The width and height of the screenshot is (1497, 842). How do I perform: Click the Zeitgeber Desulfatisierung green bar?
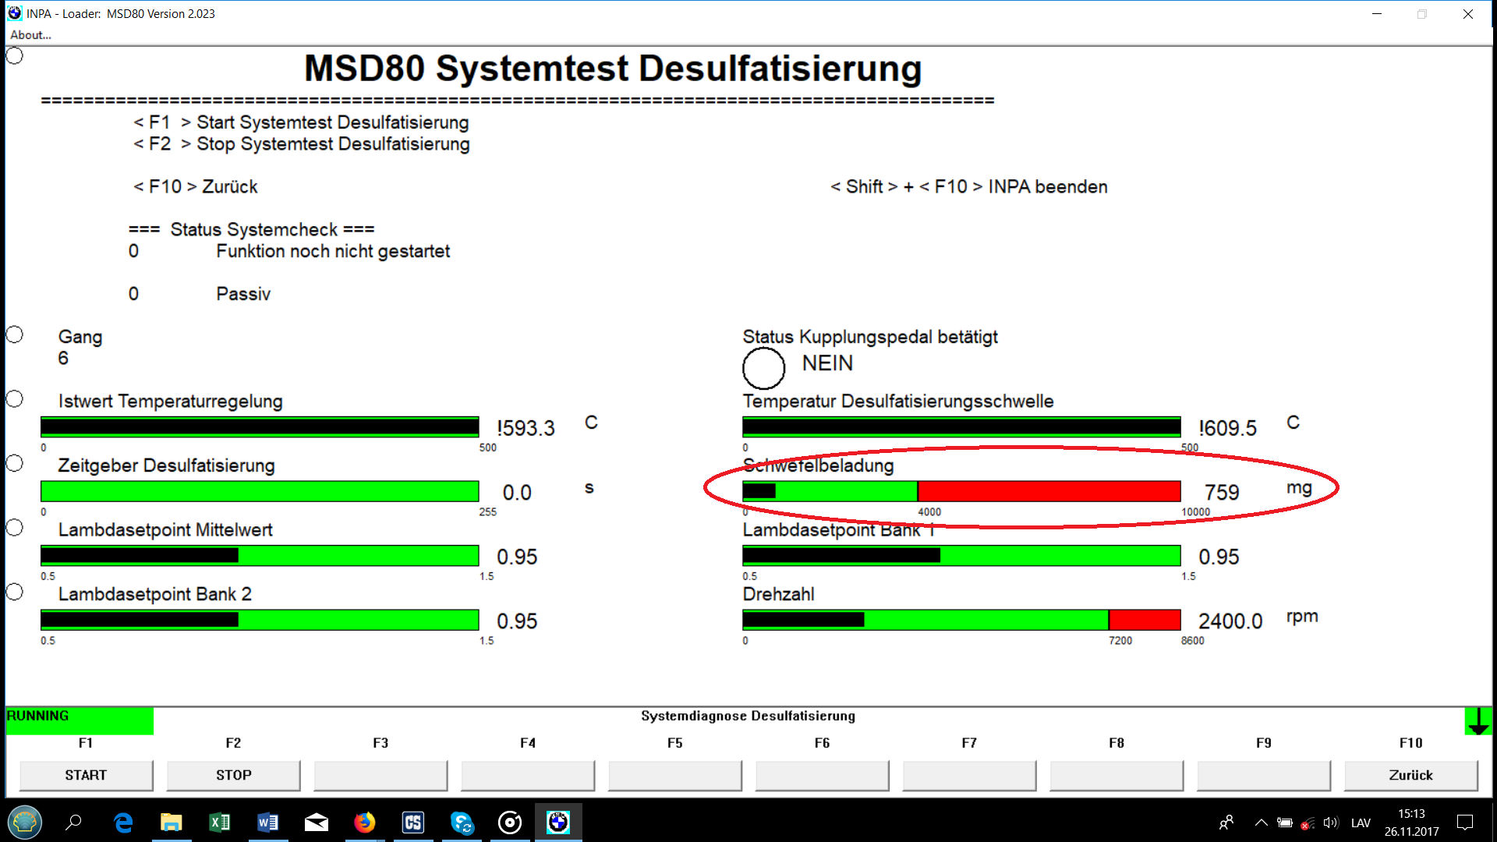click(260, 491)
